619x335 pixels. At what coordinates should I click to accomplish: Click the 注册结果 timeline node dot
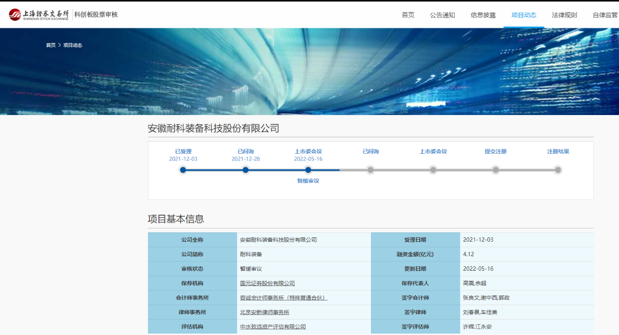point(558,170)
